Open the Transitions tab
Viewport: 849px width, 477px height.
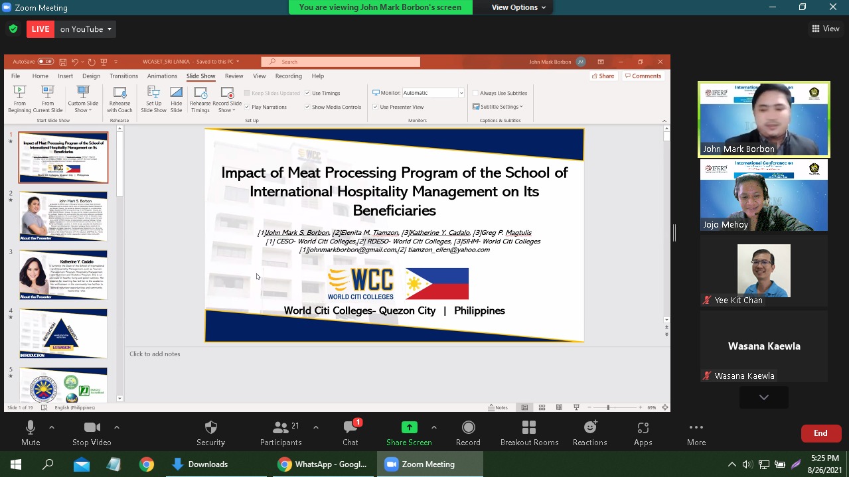123,76
